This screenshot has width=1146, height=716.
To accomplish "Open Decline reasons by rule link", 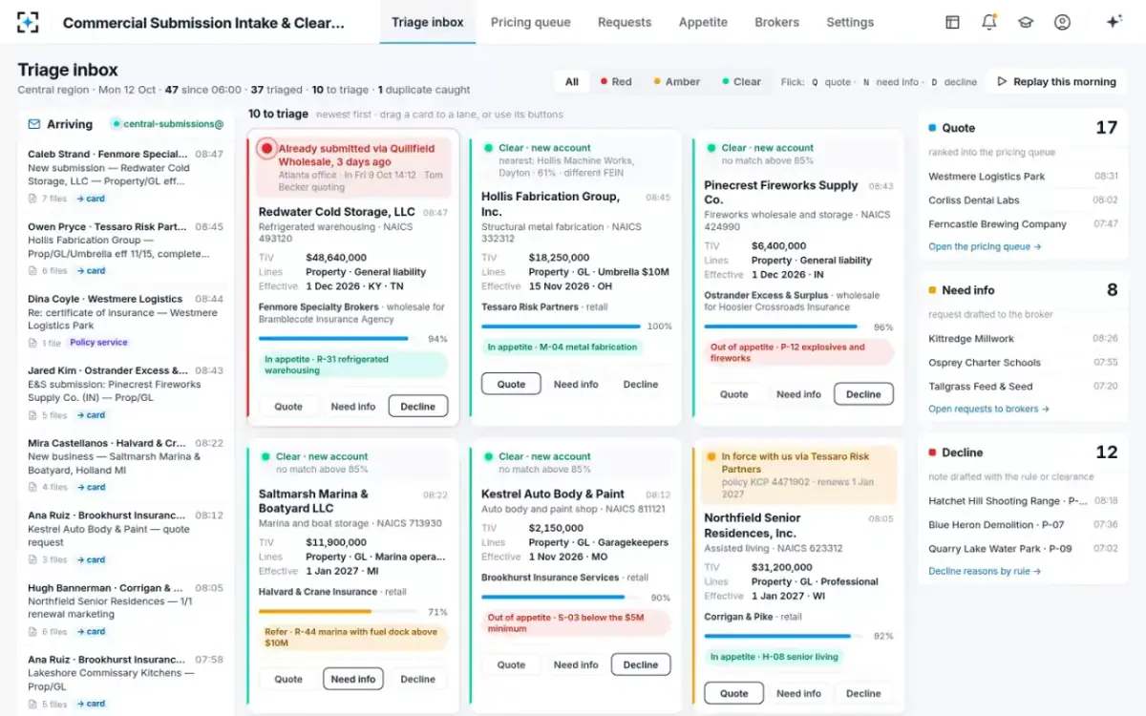I will point(985,571).
